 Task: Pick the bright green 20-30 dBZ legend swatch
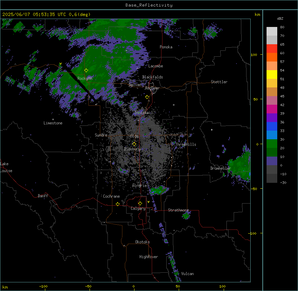(x=272, y=144)
